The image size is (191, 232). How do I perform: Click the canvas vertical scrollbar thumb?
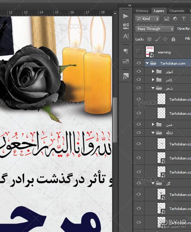point(115,120)
